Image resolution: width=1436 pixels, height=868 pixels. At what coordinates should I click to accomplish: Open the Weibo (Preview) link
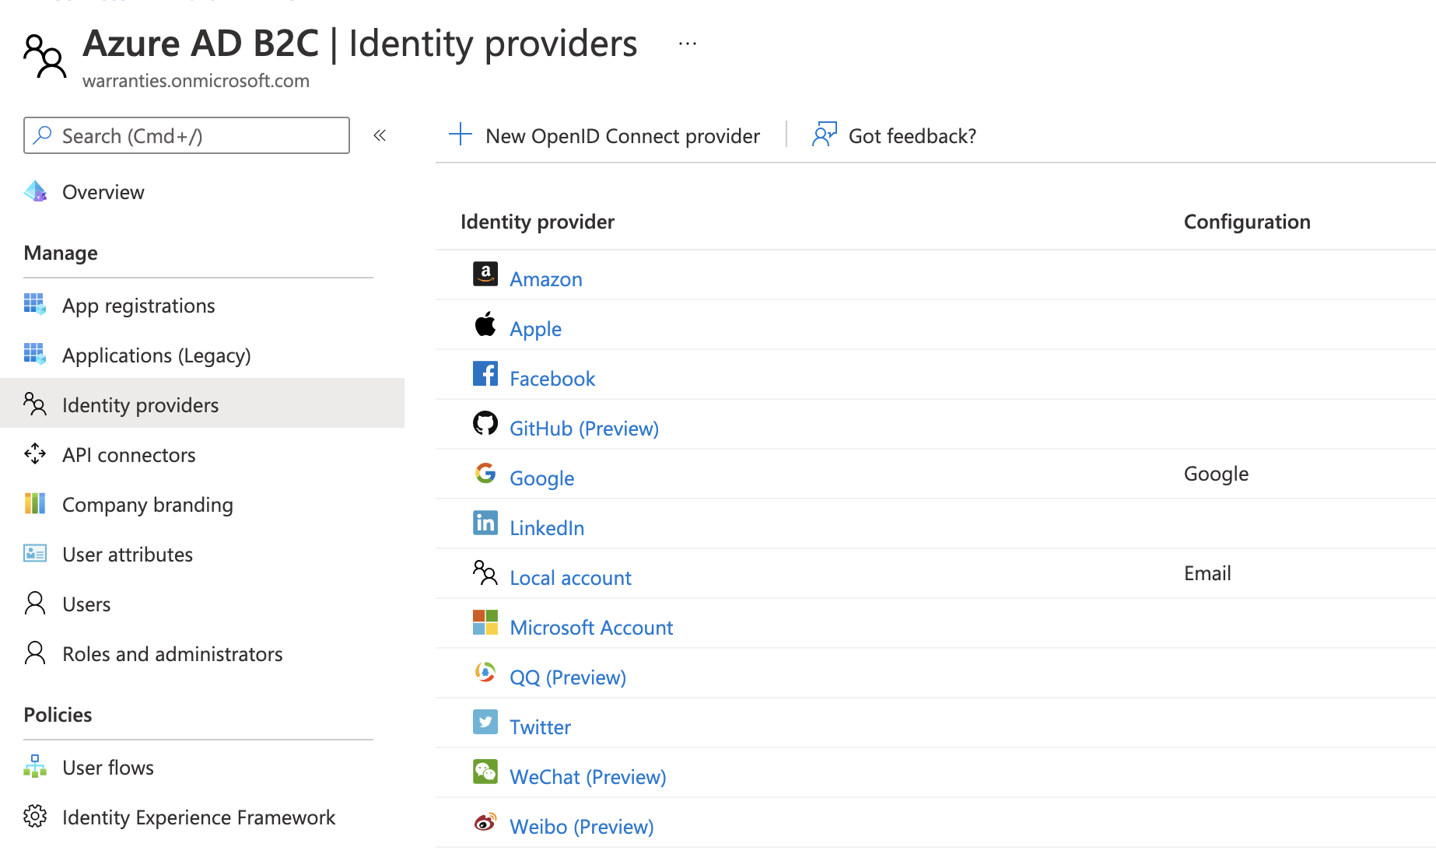582,827
